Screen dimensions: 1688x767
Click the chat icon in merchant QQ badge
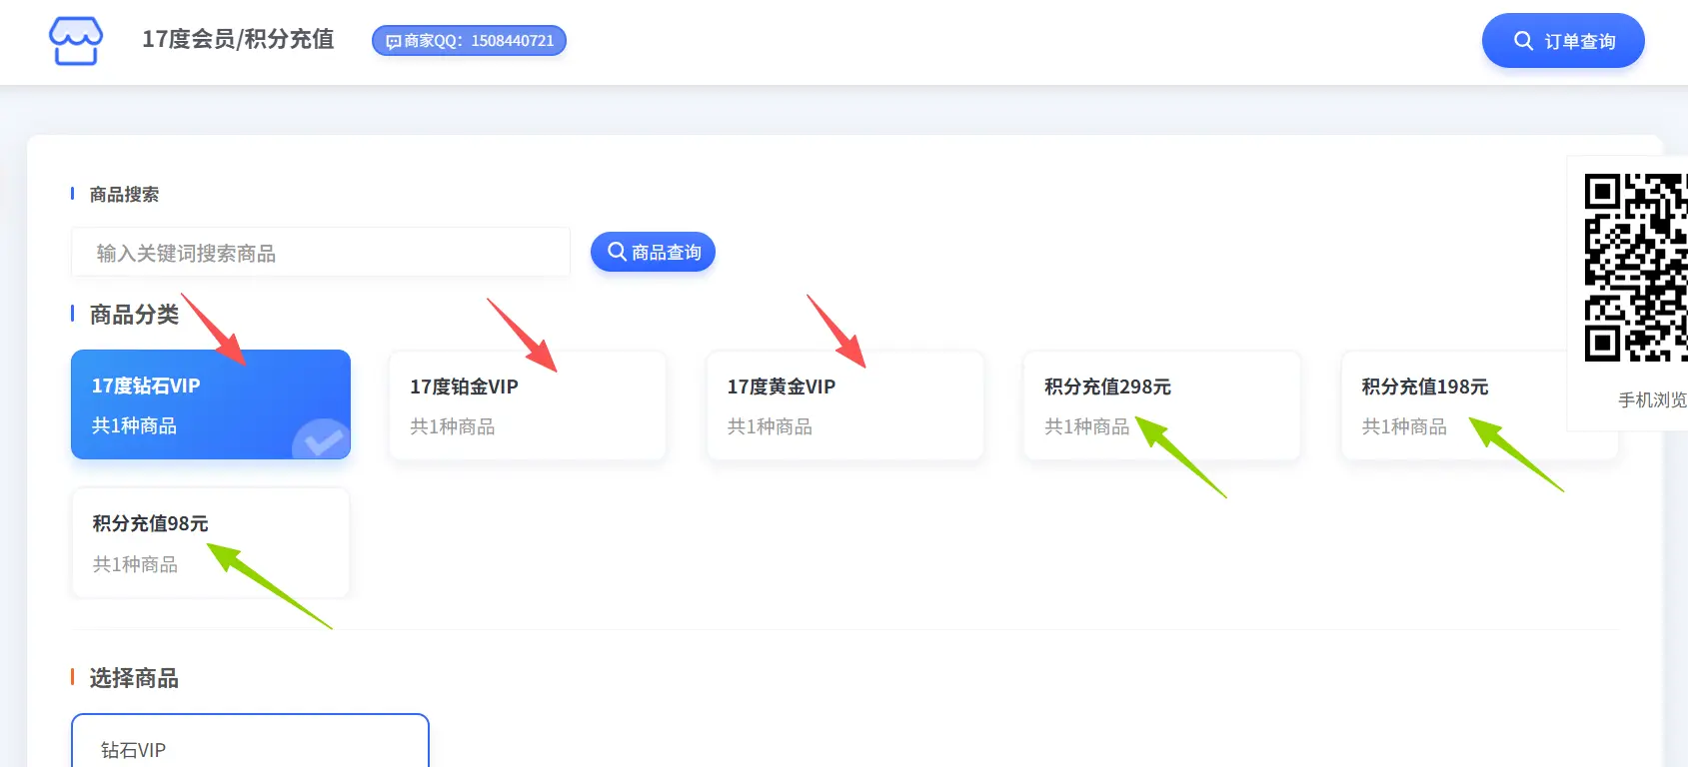393,42
